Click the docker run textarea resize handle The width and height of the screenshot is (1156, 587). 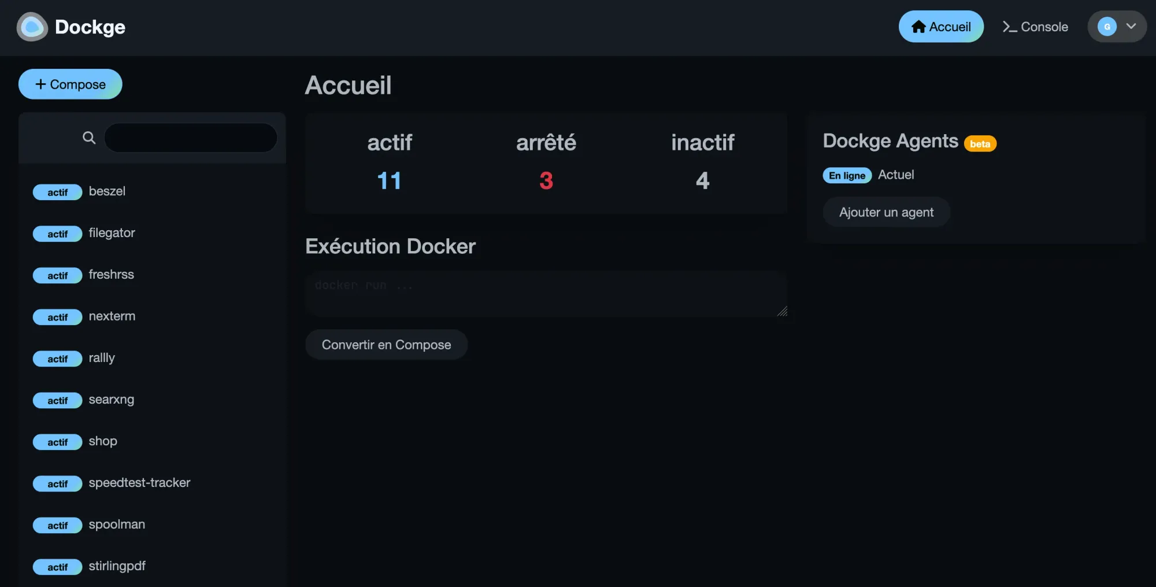click(x=782, y=312)
